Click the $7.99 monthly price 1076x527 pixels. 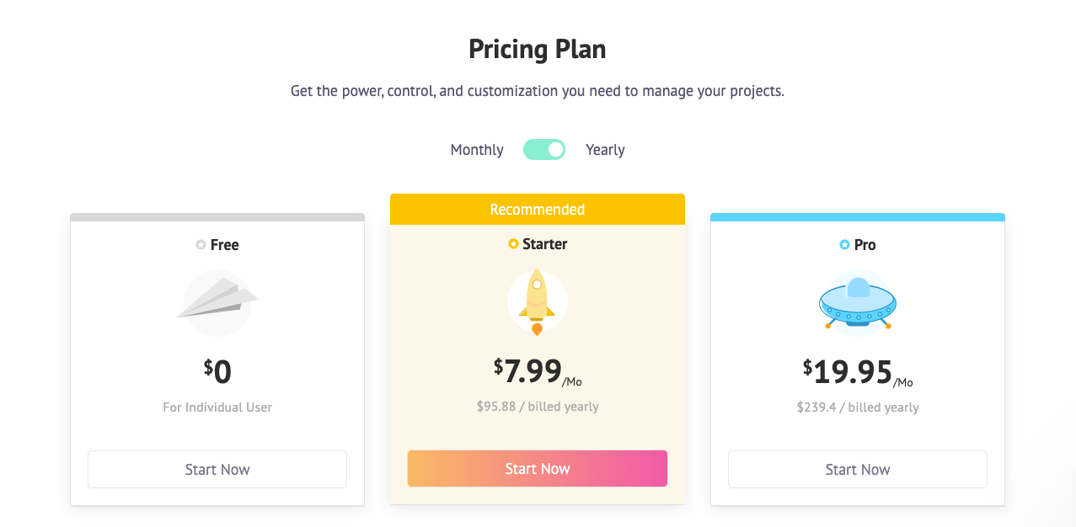click(x=528, y=371)
